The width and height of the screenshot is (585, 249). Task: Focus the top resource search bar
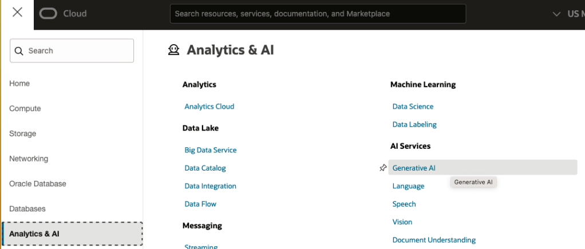[318, 14]
